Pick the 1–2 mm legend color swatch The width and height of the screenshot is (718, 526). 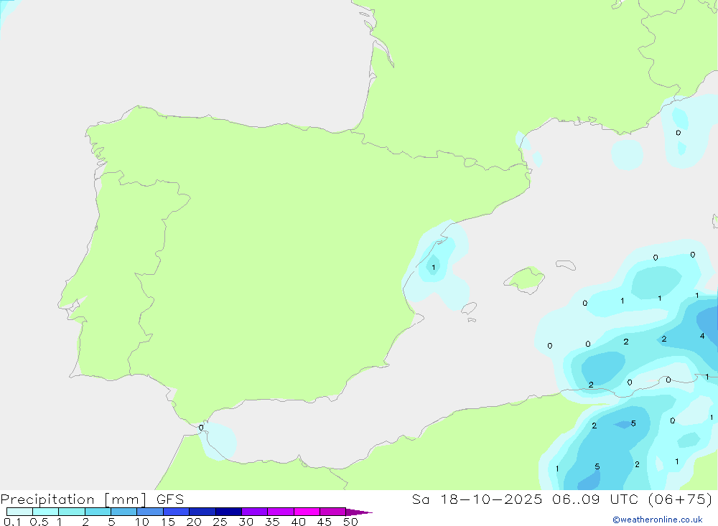point(71,512)
